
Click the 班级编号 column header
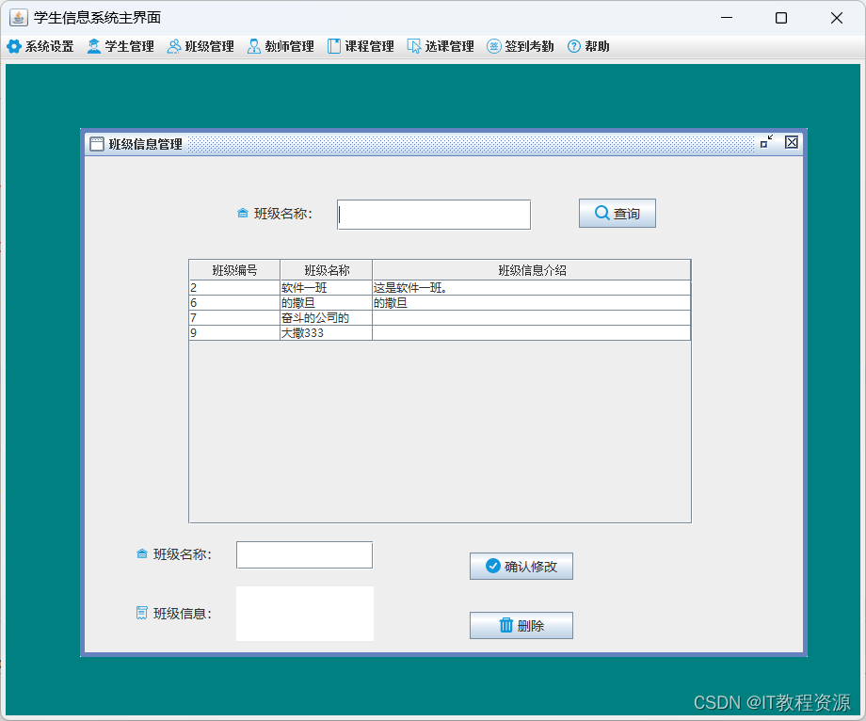(234, 270)
